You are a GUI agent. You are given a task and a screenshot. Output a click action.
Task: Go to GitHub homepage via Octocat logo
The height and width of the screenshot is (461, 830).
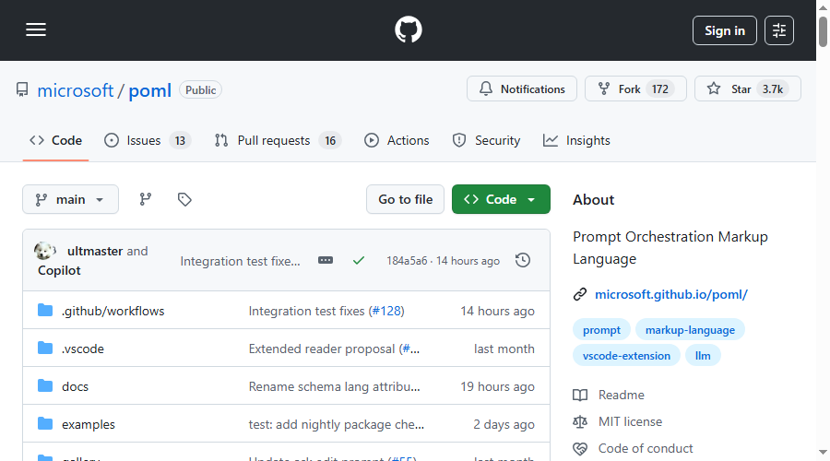click(x=409, y=30)
